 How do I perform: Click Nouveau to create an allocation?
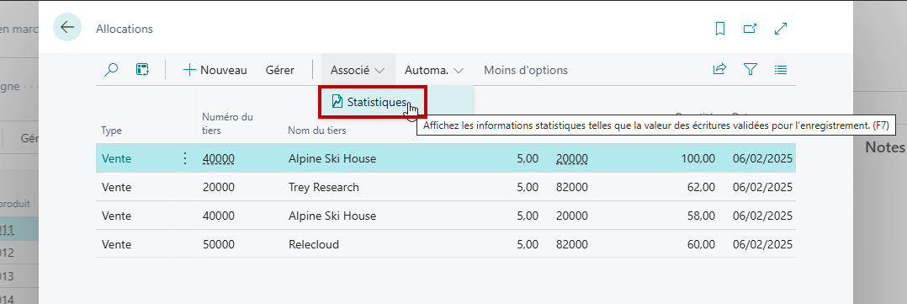[215, 70]
